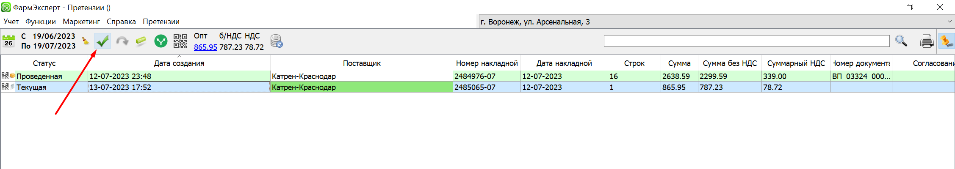Sort by Дата создания column header
This screenshot has width=955, height=169.
pyautogui.click(x=179, y=63)
